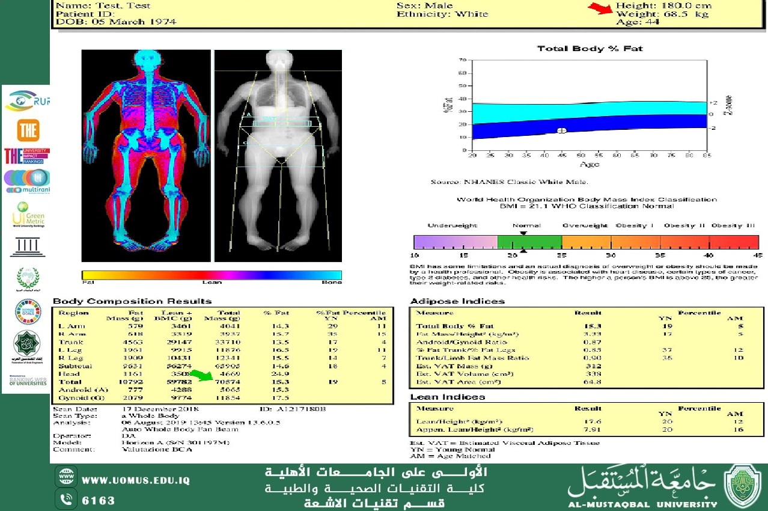
Task: Click the 'Adipose Indices' heading
Action: pyautogui.click(x=457, y=301)
